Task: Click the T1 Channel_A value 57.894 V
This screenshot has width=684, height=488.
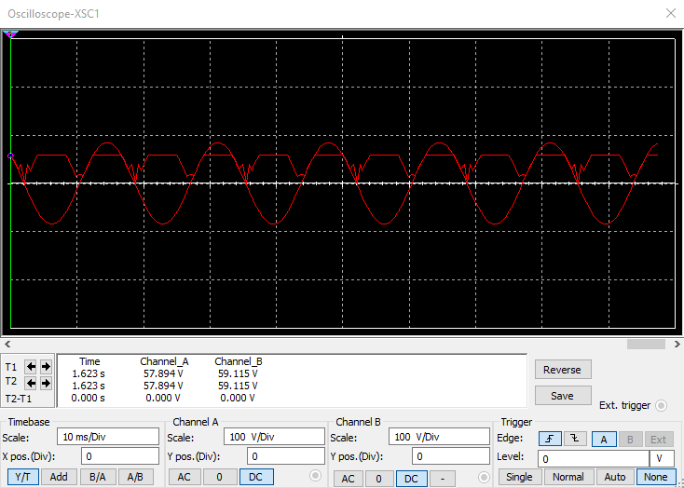Action: (163, 373)
